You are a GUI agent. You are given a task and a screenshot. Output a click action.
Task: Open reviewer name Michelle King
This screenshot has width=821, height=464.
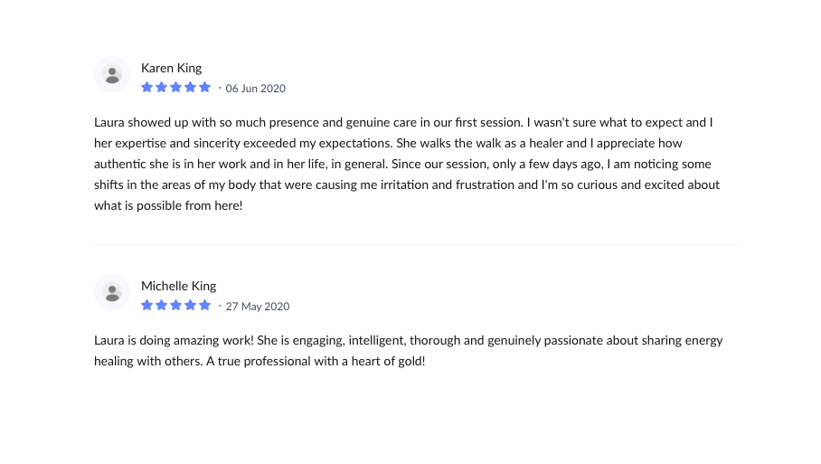pyautogui.click(x=179, y=286)
